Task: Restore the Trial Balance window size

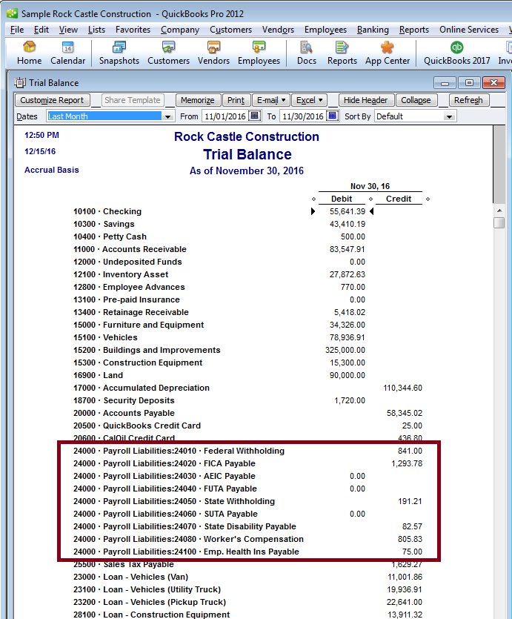Action: click(469, 82)
